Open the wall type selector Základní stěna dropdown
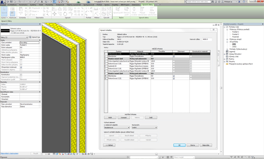This screenshot has width=264, height=159. click(20, 31)
